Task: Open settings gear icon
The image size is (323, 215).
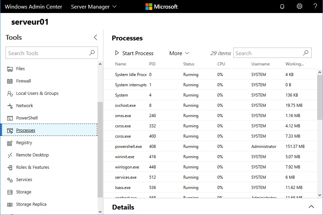Action: tap(299, 7)
